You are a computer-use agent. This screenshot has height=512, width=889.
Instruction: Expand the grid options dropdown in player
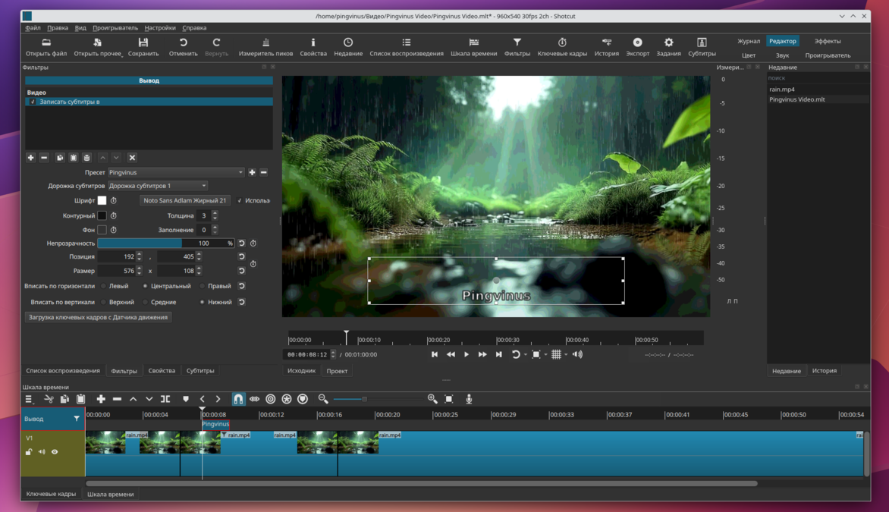tap(566, 355)
